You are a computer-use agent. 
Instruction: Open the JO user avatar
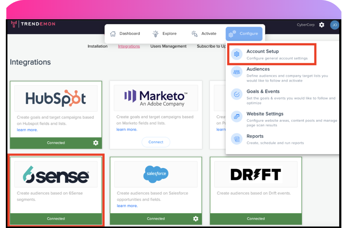click(334, 25)
